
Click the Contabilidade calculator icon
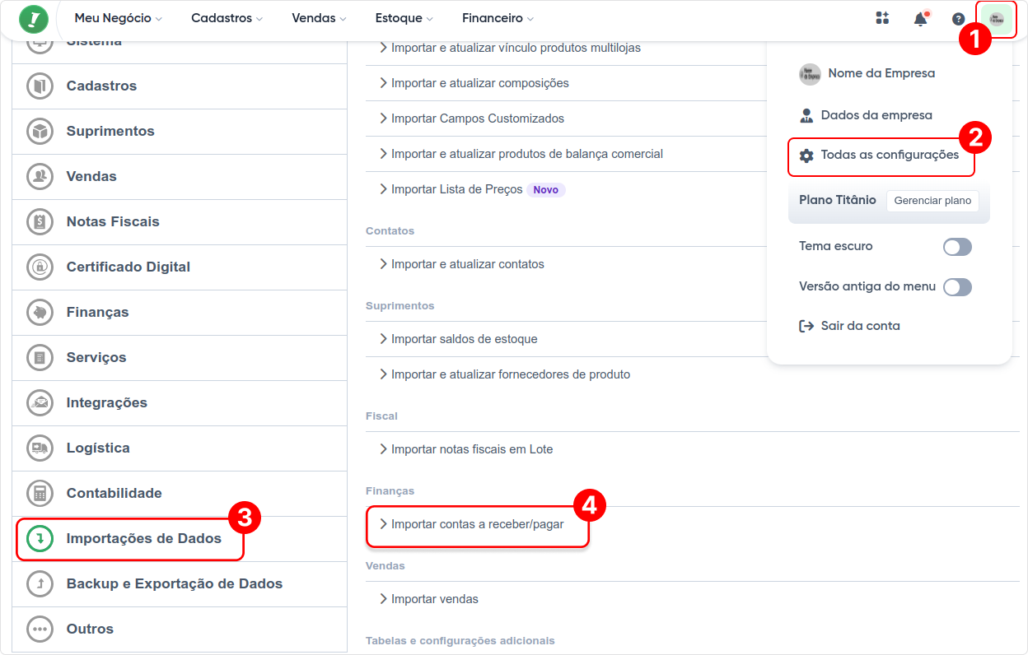click(x=40, y=493)
